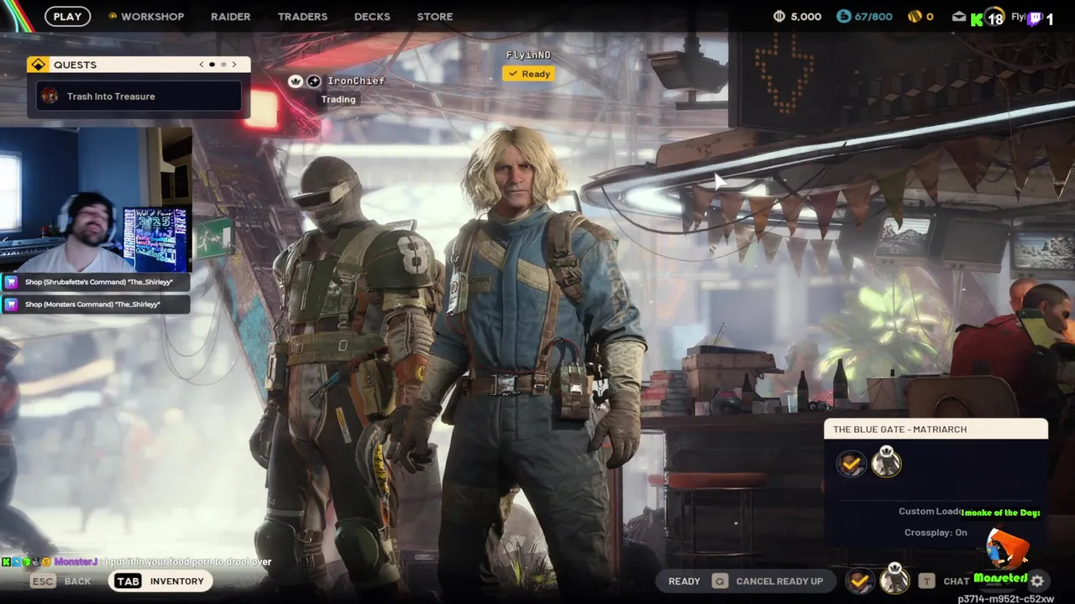Click the level 18 progress ring
Image resolution: width=1075 pixels, height=604 pixels.
pos(995,18)
